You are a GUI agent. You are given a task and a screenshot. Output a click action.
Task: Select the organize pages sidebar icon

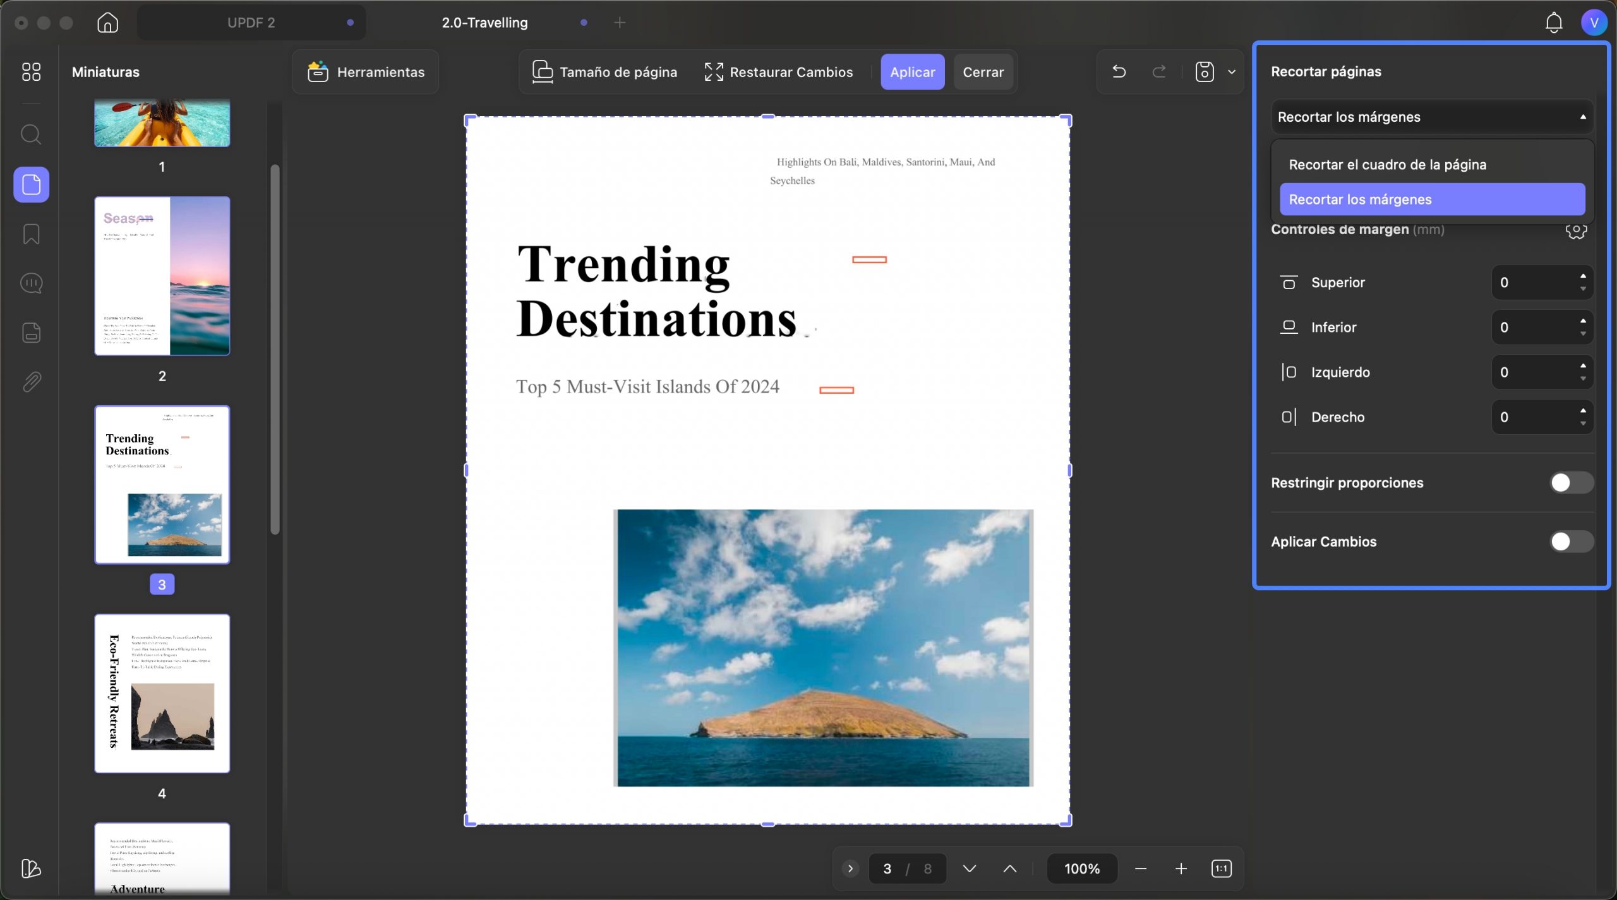click(32, 184)
